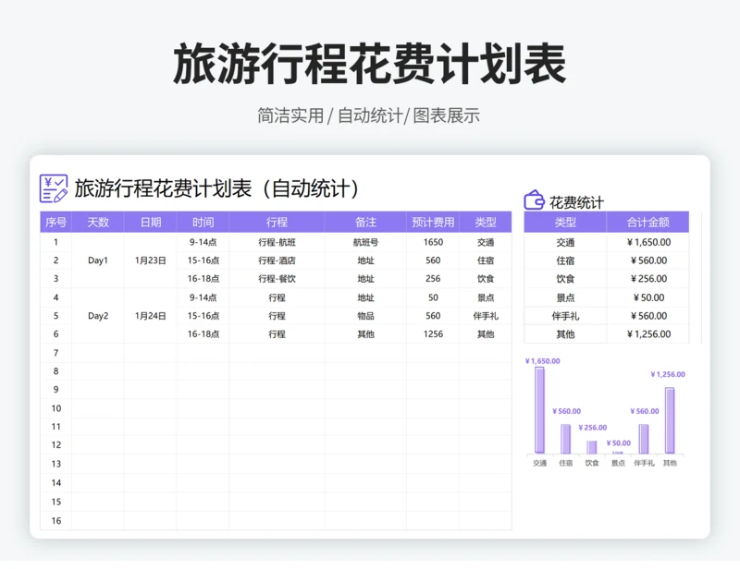
Task: Select the 时间 column header
Action: pyautogui.click(x=203, y=222)
